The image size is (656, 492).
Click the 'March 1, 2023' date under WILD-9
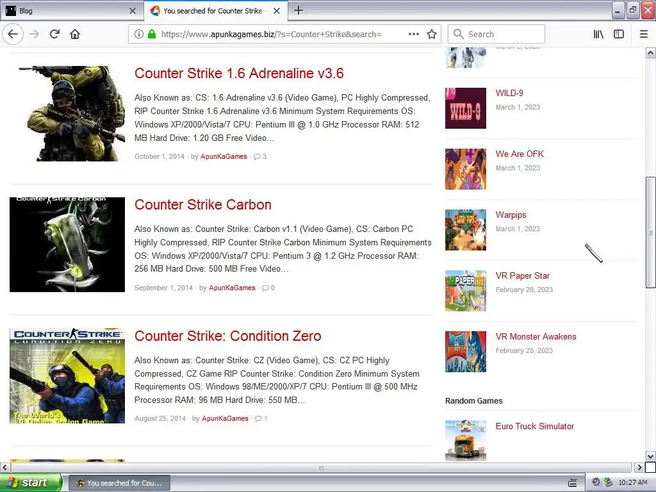coord(518,107)
